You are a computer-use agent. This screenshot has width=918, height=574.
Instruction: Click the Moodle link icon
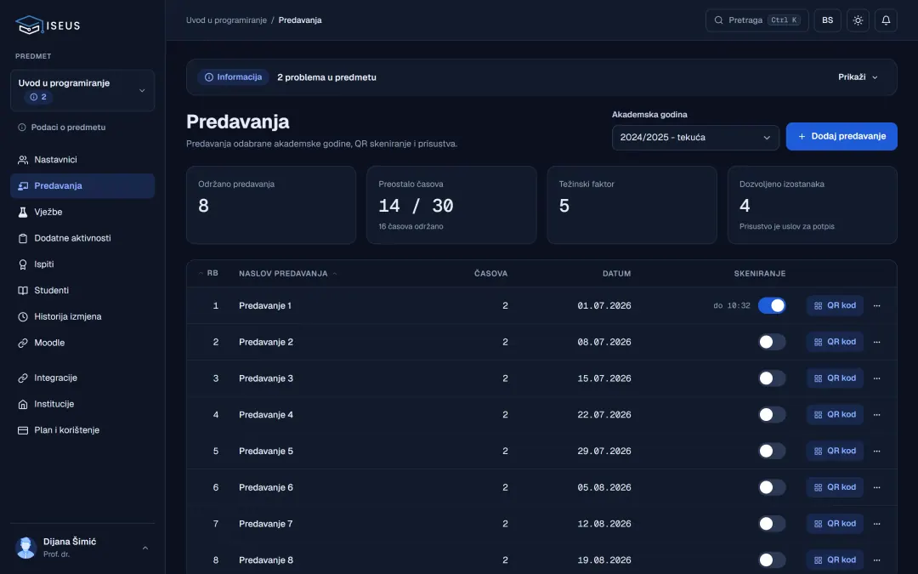pyautogui.click(x=23, y=344)
